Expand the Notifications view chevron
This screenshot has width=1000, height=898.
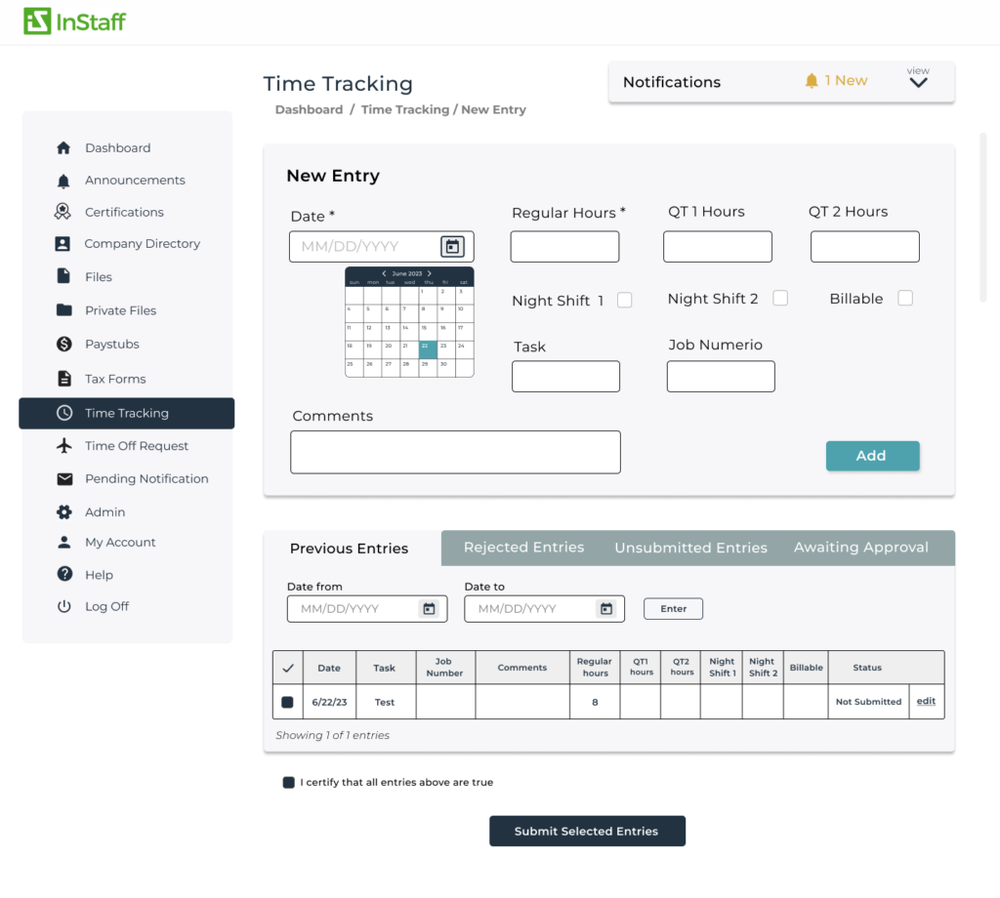[918, 83]
